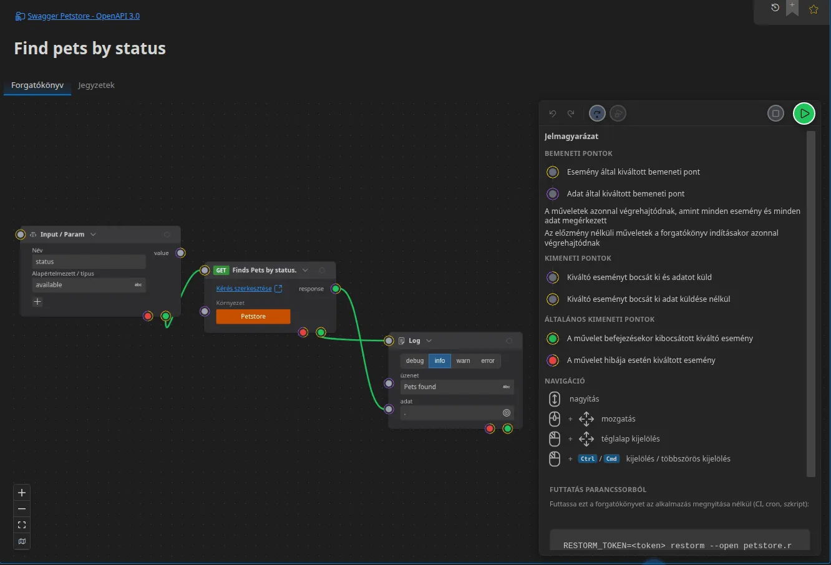Click the green done port of Log node
This screenshot has height=565, width=831.
507,428
